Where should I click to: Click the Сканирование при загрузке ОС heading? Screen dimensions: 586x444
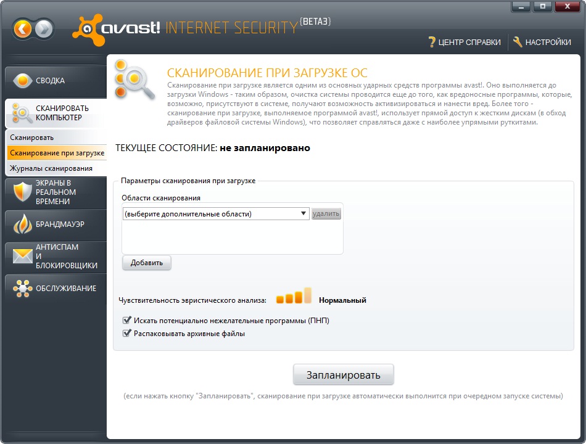coord(267,73)
